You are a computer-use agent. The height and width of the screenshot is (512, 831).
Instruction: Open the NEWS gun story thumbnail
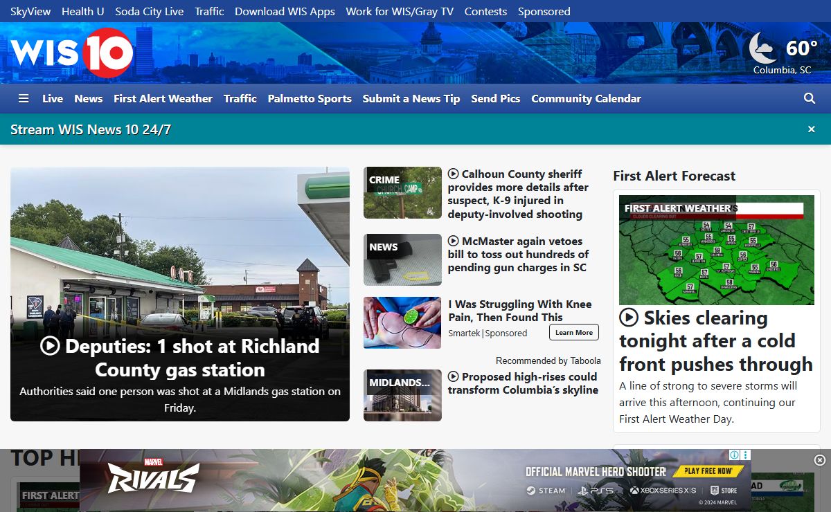(x=402, y=259)
